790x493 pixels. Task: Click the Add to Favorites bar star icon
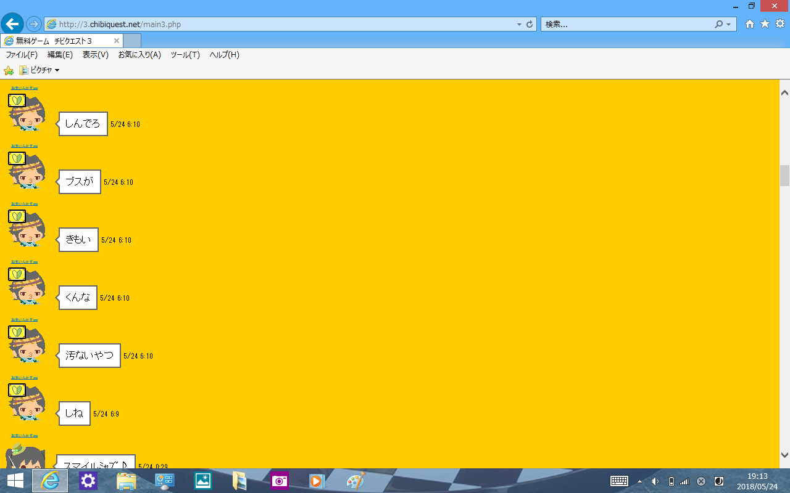pos(9,70)
